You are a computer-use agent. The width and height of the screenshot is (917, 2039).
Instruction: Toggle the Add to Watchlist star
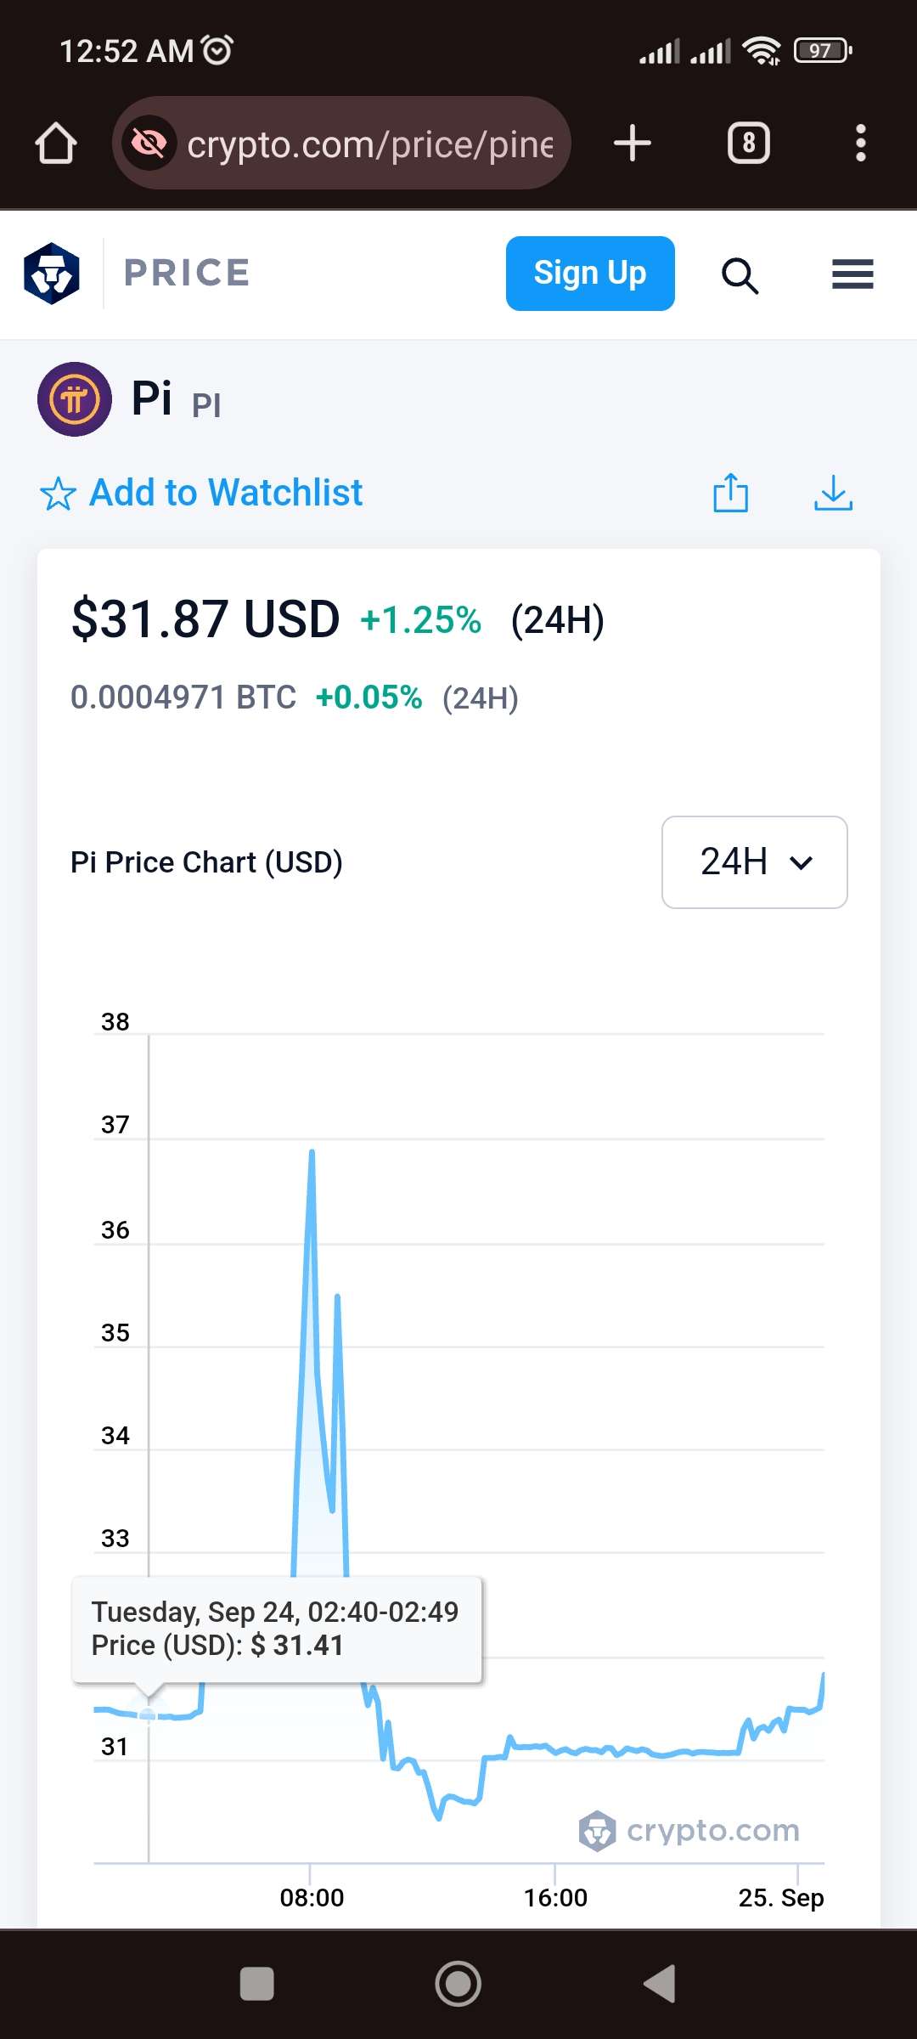58,494
